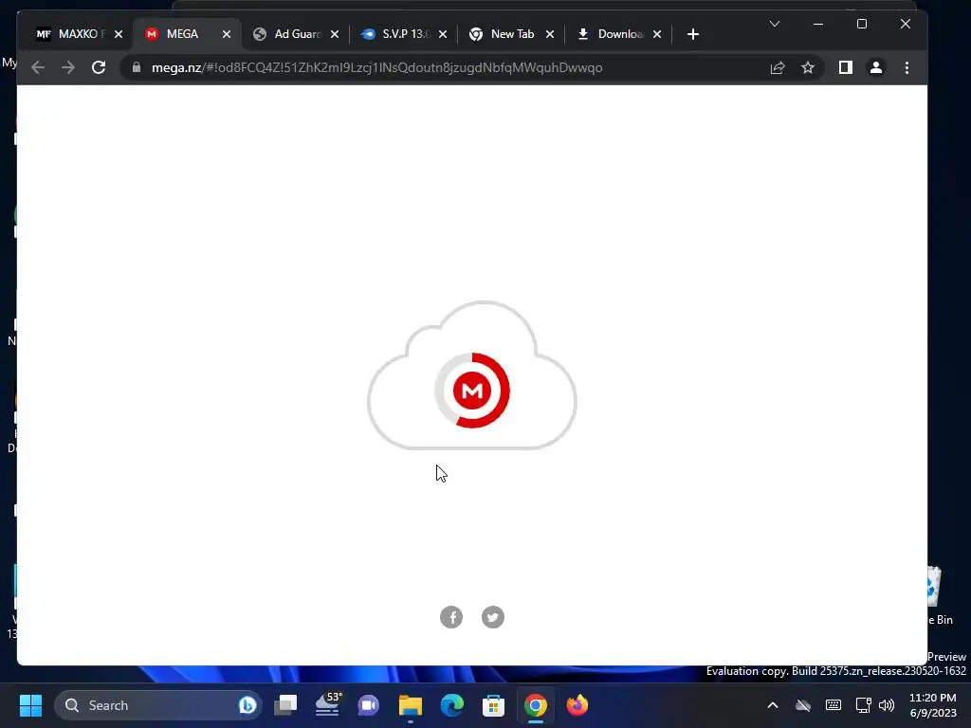
Task: Close the Downloads tab
Action: 657,34
